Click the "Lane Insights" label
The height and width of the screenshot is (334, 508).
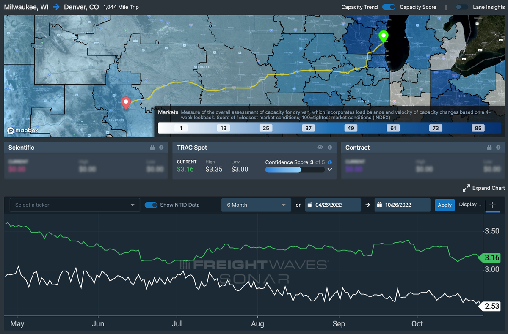point(489,7)
